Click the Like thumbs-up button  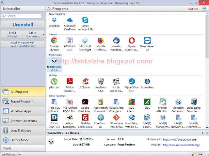coord(198,154)
